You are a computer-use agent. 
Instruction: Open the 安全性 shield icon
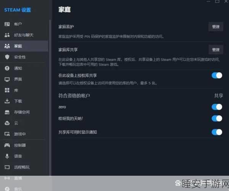tap(7, 57)
